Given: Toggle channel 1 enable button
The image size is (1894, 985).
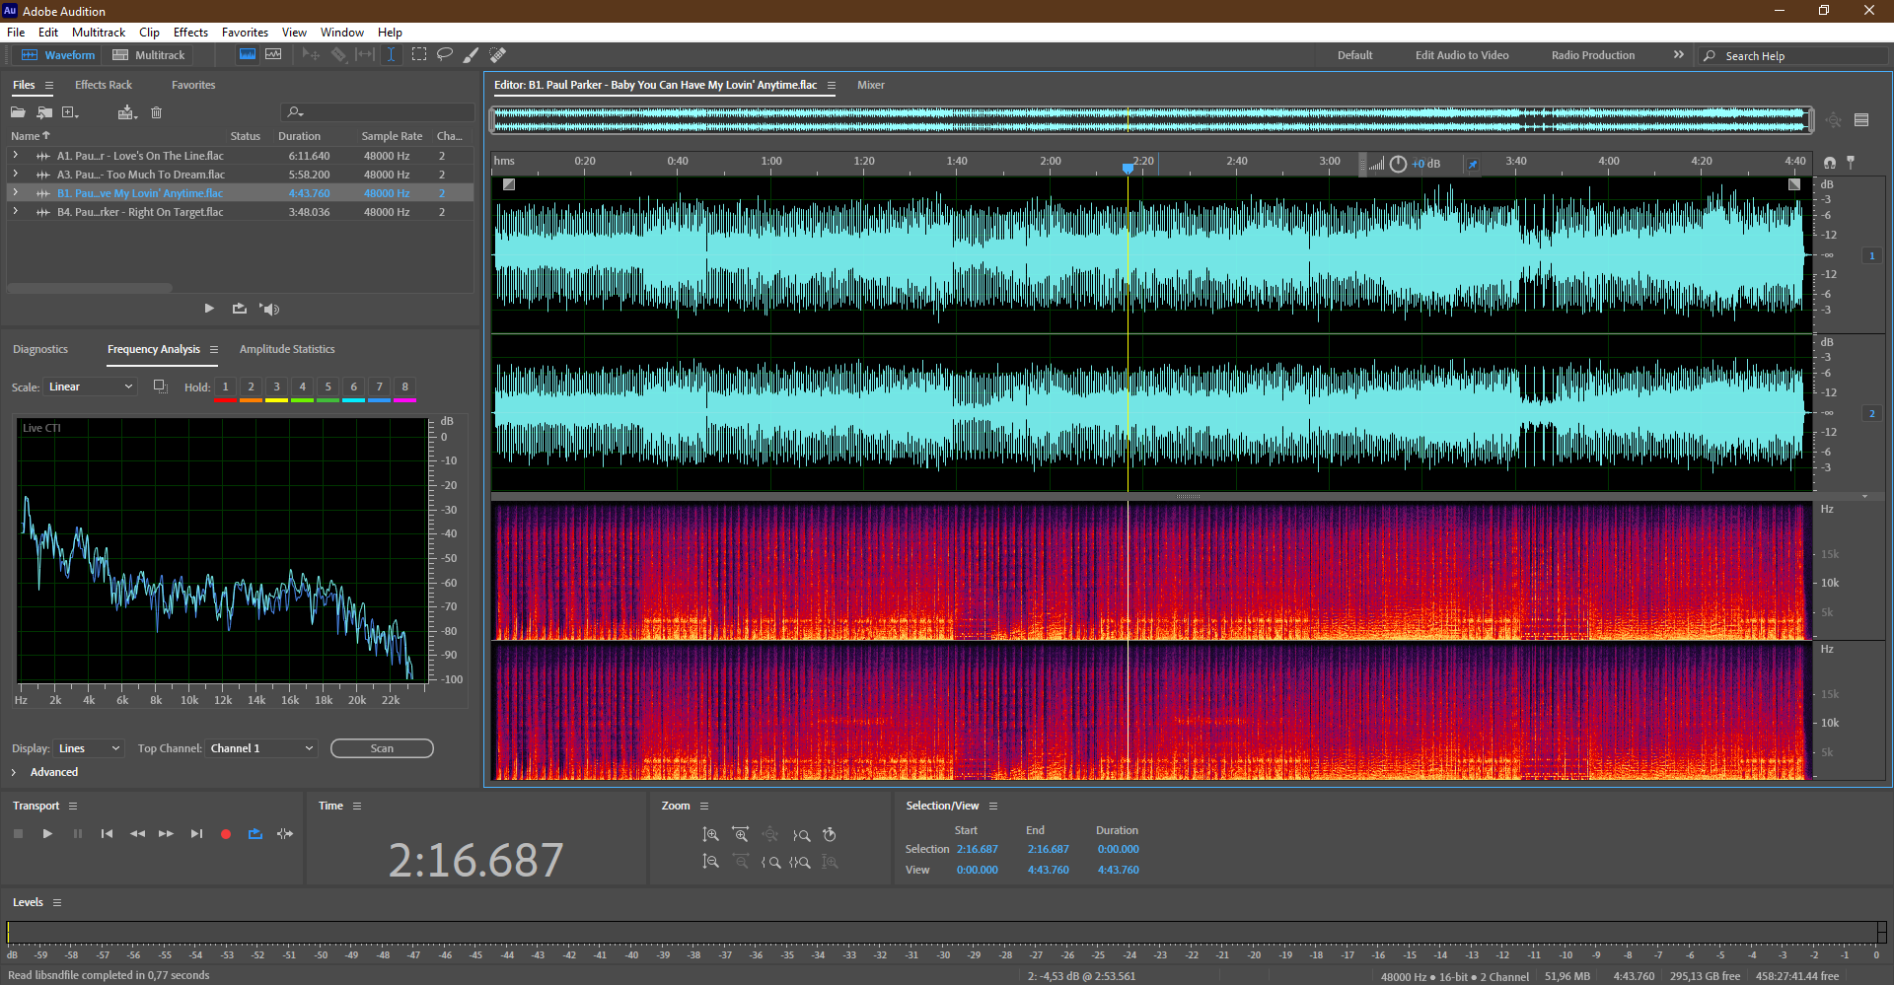Looking at the screenshot, I should pos(1871,255).
